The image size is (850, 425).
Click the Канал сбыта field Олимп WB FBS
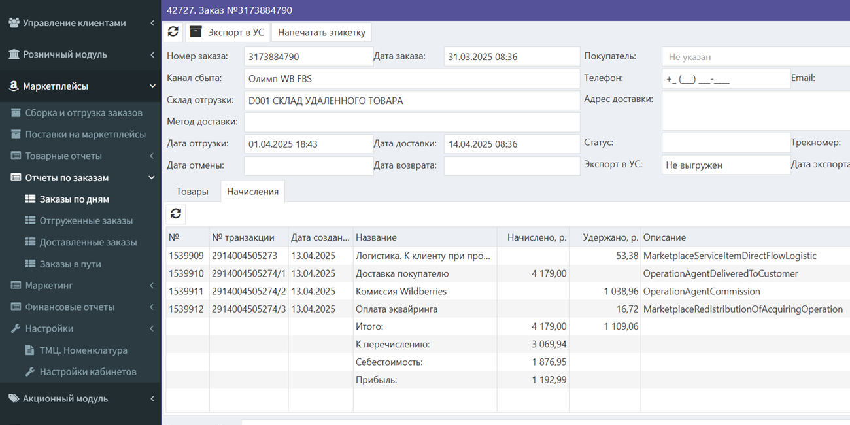[412, 78]
